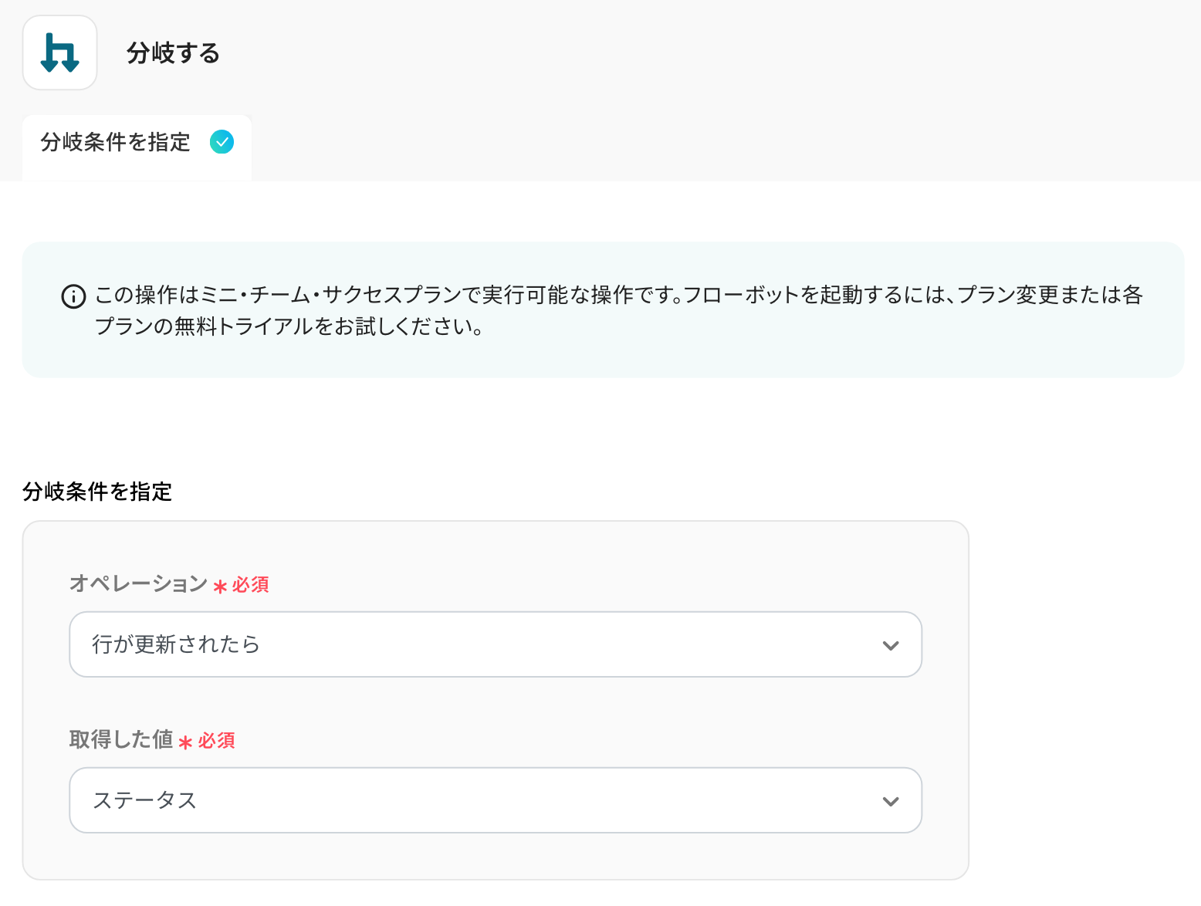The image size is (1201, 906).
Task: Click the プランの無料トライアル notice line
Action: click(x=289, y=327)
